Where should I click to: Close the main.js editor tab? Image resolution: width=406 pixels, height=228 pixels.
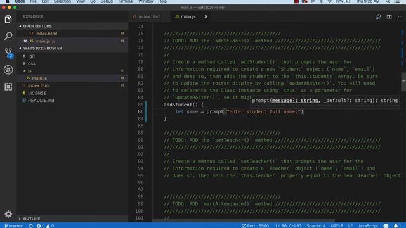coord(206,16)
